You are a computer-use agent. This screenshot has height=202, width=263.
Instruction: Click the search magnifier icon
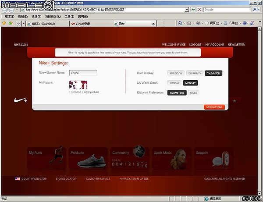coord(254,10)
